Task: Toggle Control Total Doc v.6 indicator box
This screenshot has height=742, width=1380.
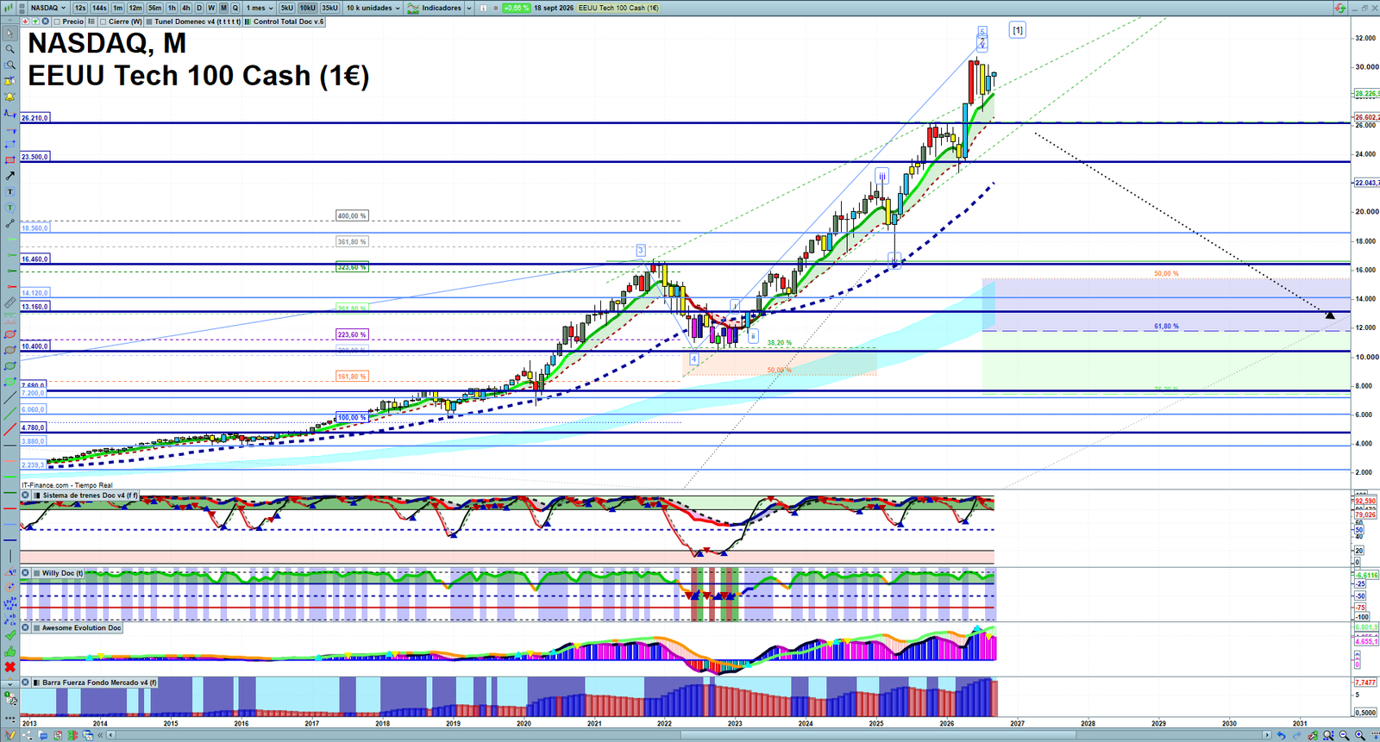Action: [248, 21]
